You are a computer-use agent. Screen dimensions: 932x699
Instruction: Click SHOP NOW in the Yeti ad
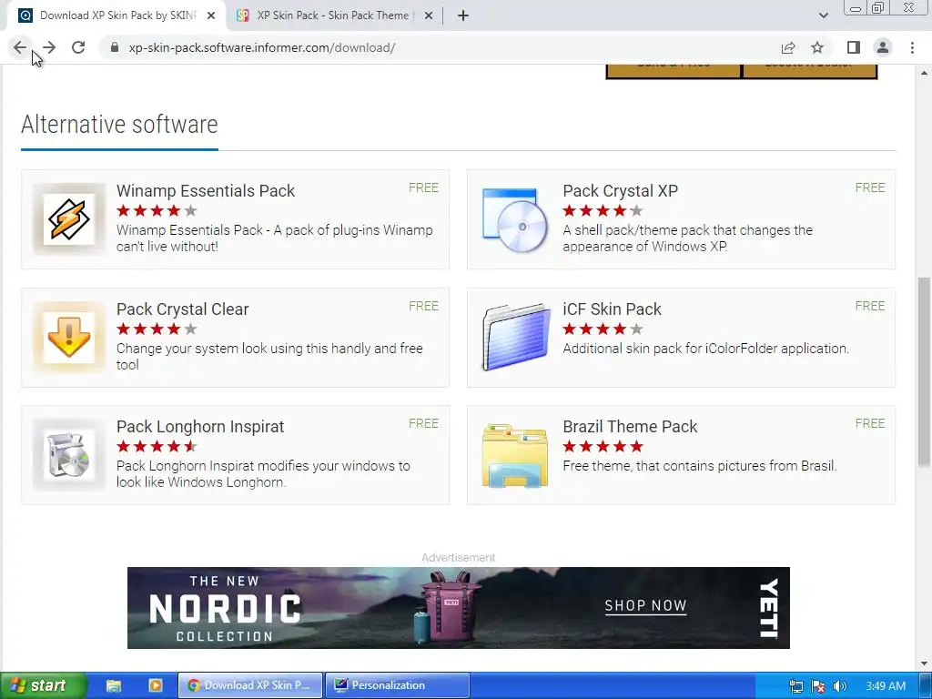645,605
